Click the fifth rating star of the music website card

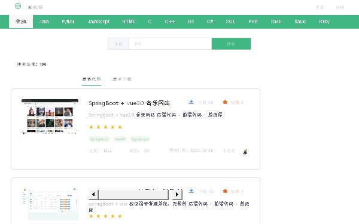[x=120, y=127]
